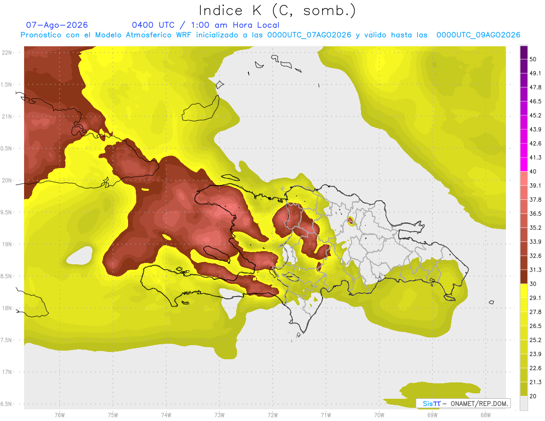The width and height of the screenshot is (545, 421).
Task: Click the latitude label "21N"
Action: (x=7, y=117)
